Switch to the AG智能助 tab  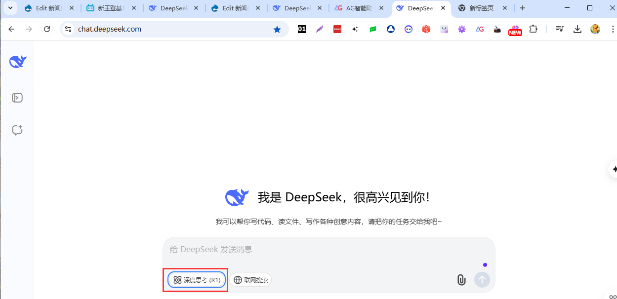[359, 8]
